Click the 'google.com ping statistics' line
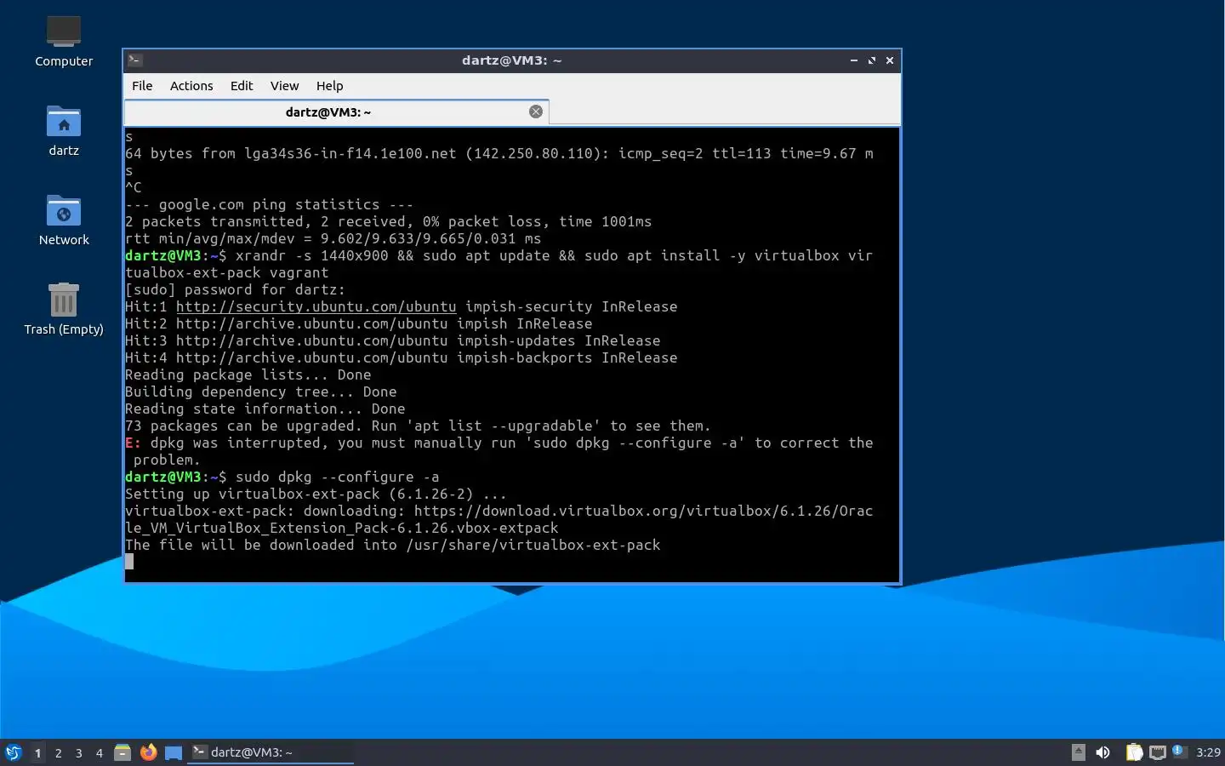 point(269,204)
